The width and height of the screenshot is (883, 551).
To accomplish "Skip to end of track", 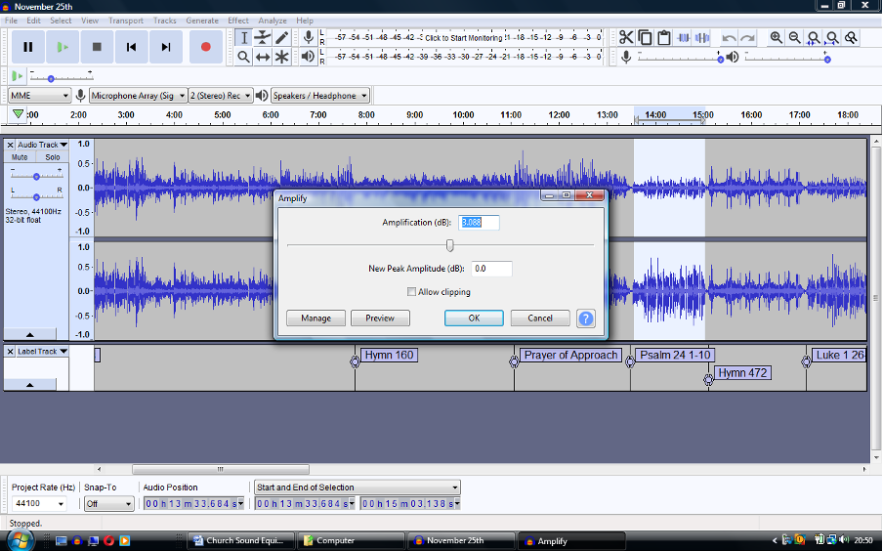I will tap(166, 47).
